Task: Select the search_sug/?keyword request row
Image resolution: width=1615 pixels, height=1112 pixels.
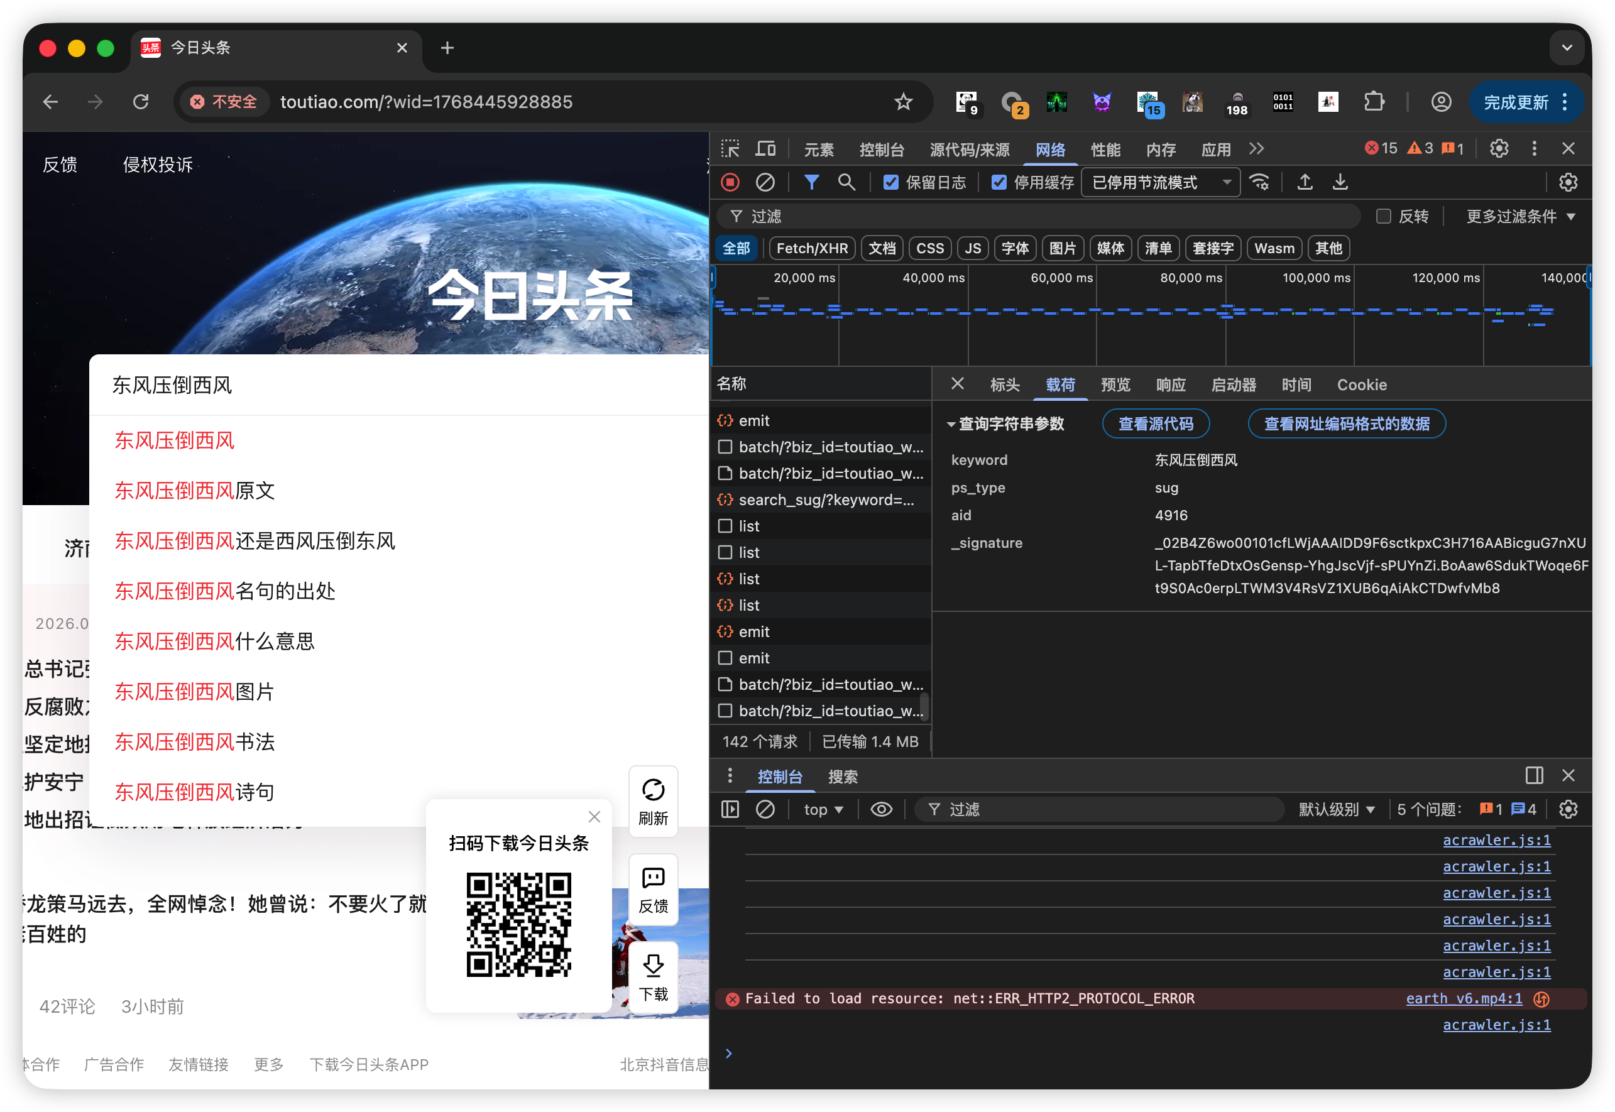Action: coord(826,499)
